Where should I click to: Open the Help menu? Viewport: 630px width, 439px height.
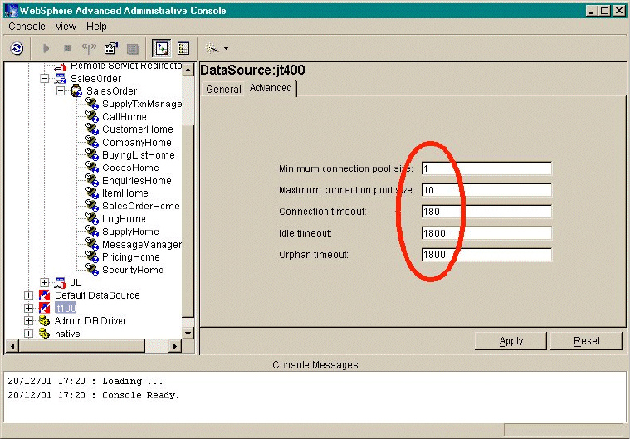click(x=96, y=27)
